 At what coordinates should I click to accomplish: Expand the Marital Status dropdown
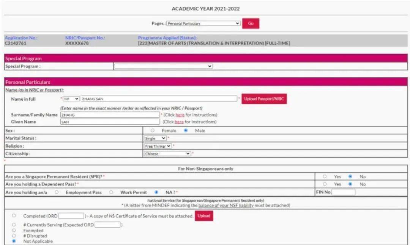coord(155,138)
